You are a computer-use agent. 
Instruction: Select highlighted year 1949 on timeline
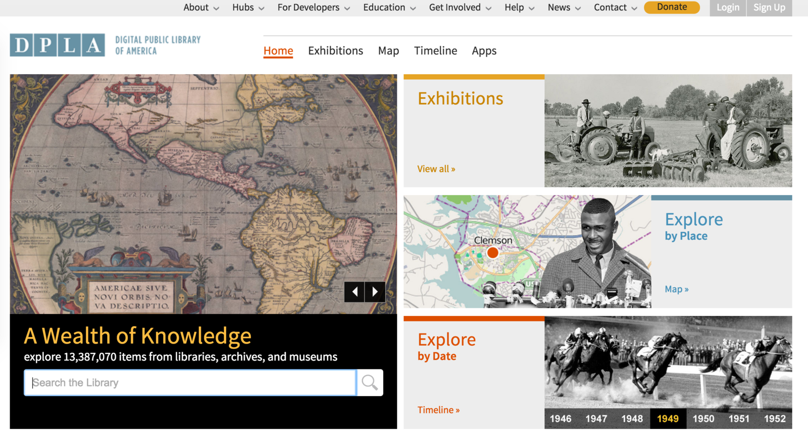tap(668, 419)
